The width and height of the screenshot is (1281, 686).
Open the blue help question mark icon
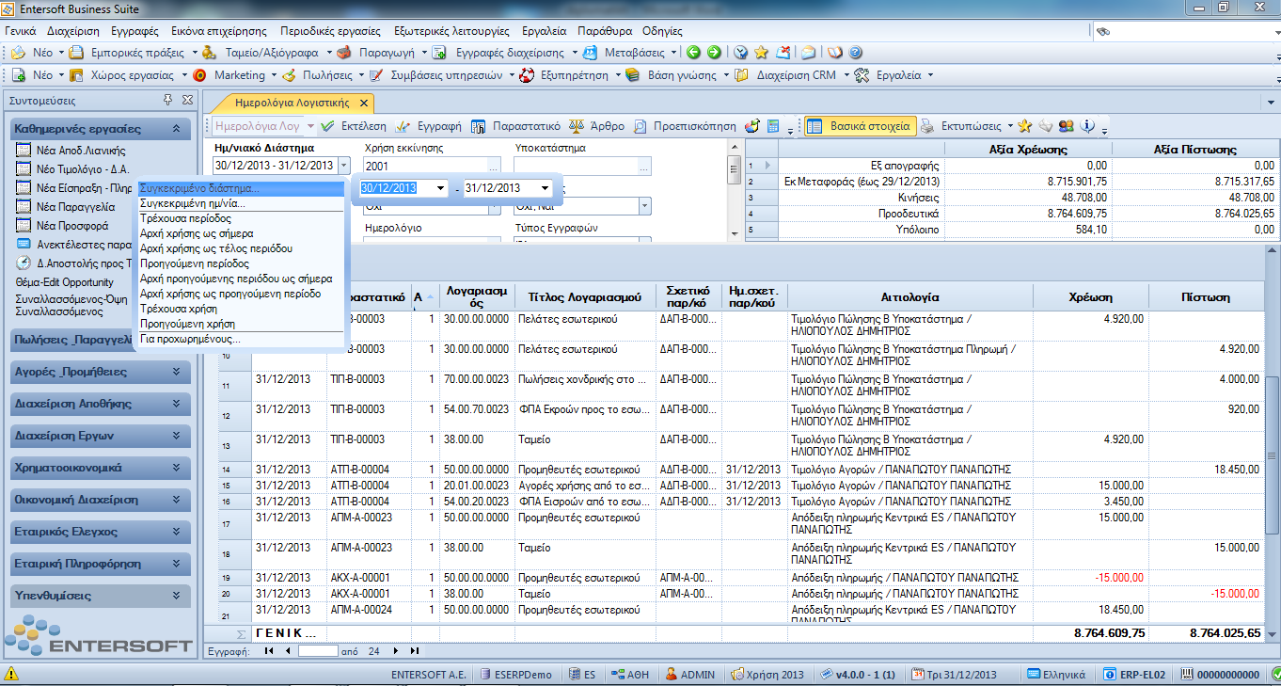tap(854, 53)
